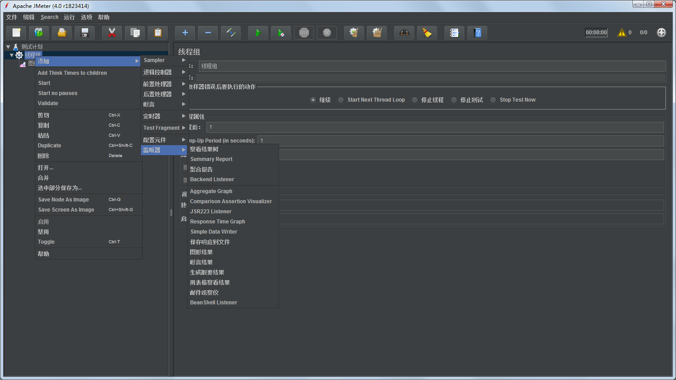Screen dimensions: 676x380
Task: Click the Search binoculars toolbar icon
Action: [404, 33]
